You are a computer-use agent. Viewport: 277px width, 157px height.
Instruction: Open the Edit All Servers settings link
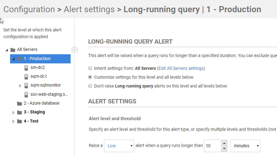[181, 68]
